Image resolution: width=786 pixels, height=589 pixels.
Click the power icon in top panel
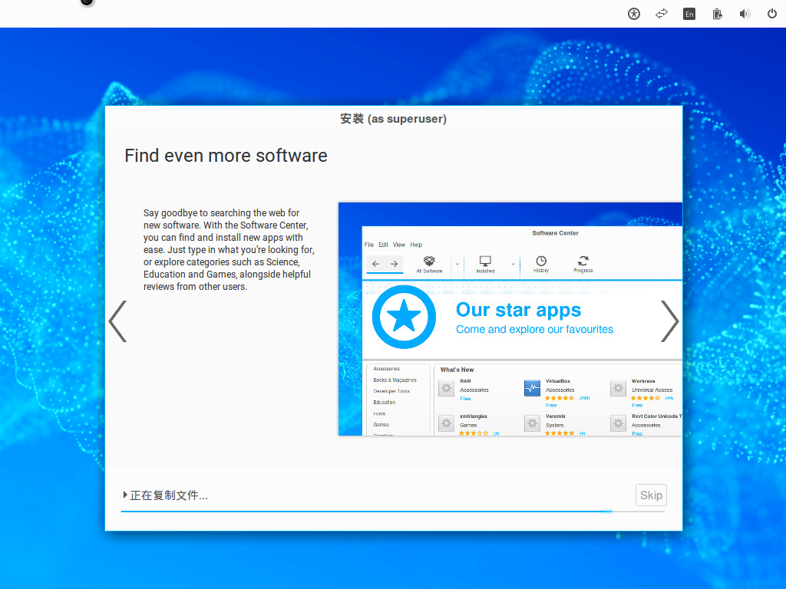772,14
